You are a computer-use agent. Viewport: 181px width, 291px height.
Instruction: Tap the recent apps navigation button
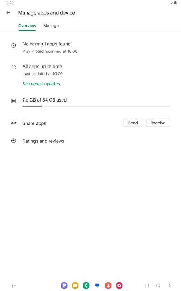147,285
